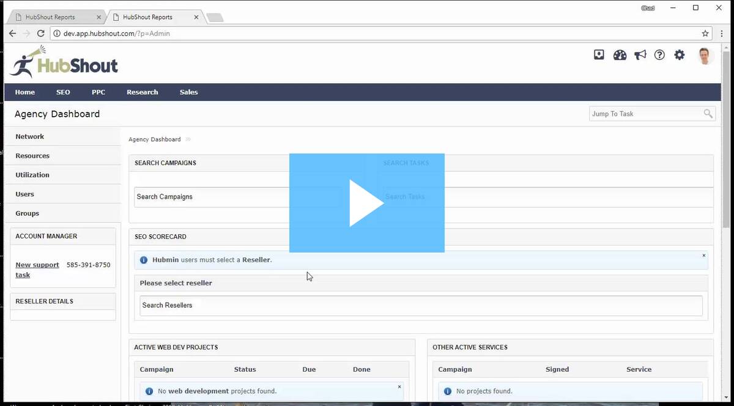This screenshot has height=406, width=734.
Task: Click the user profile photo
Action: [706, 56]
